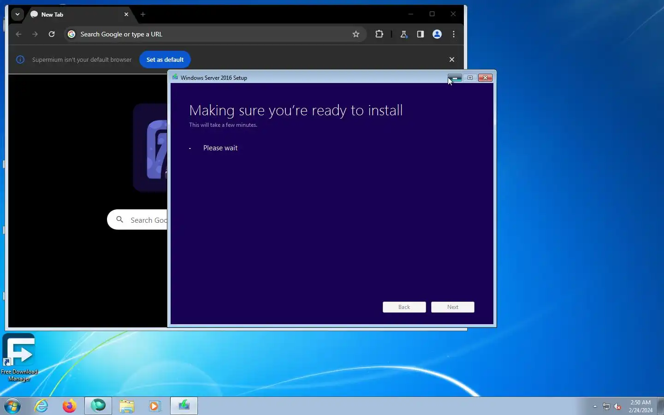Click the magnifier icon in search box
The width and height of the screenshot is (664, 415).
coord(120,219)
